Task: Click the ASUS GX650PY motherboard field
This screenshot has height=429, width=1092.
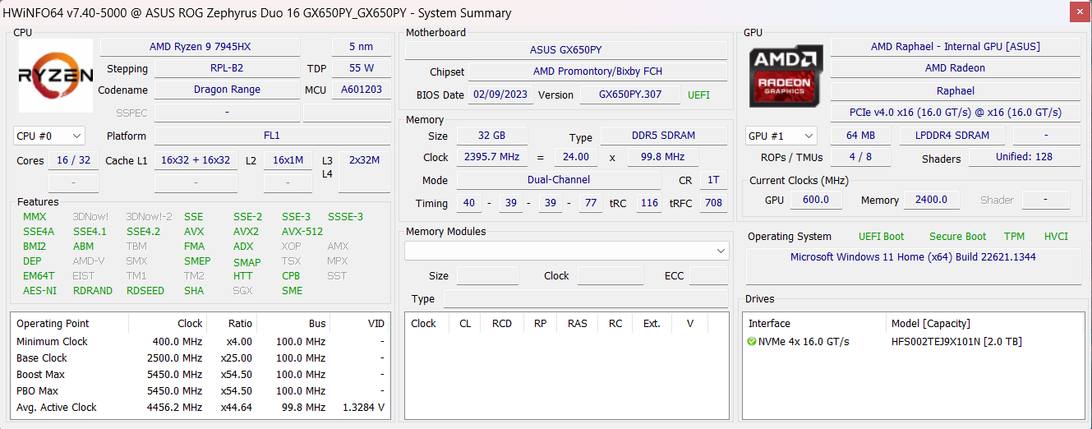Action: (x=566, y=50)
